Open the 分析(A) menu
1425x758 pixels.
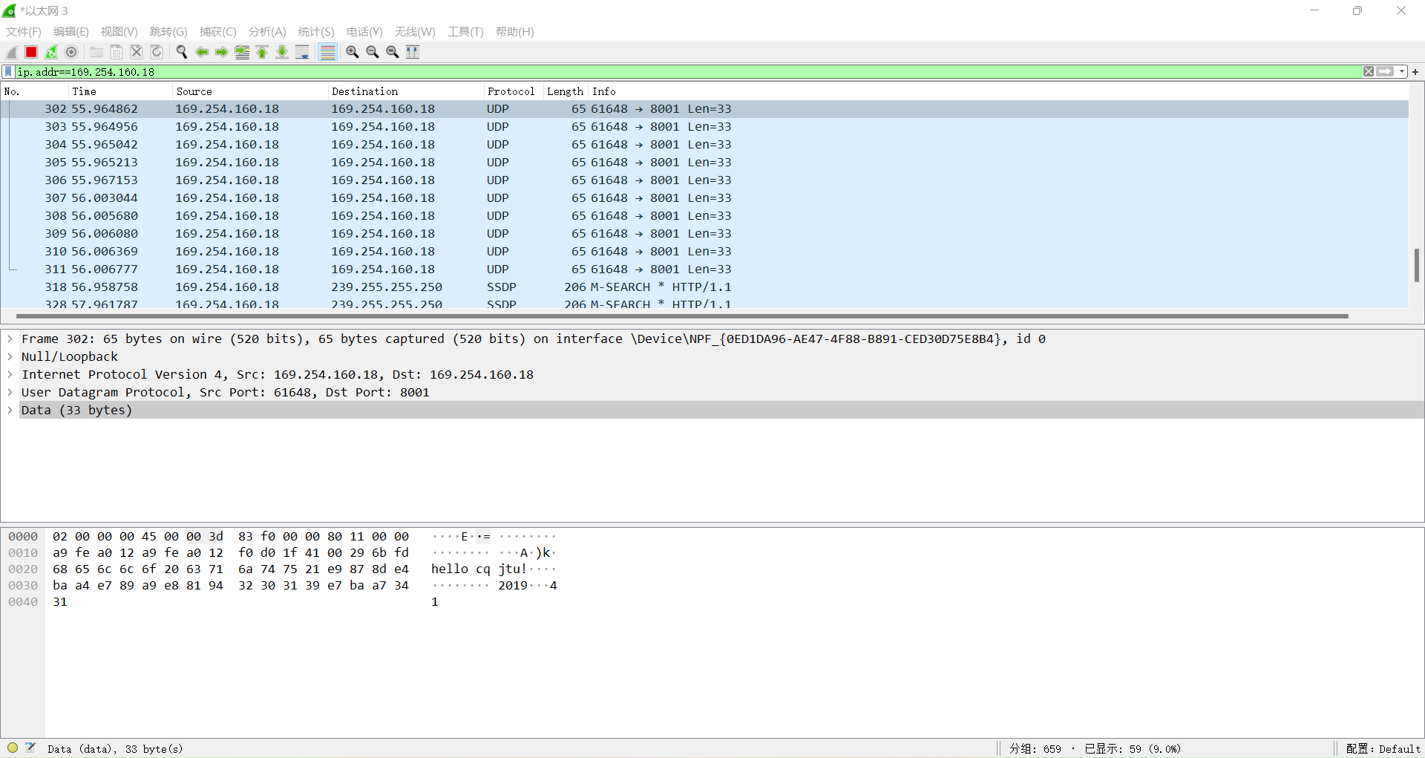[x=267, y=32]
